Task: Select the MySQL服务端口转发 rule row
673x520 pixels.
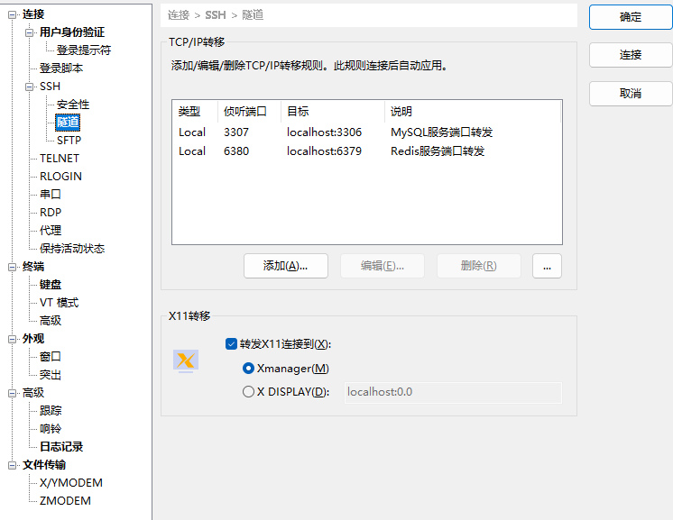Action: click(x=367, y=132)
